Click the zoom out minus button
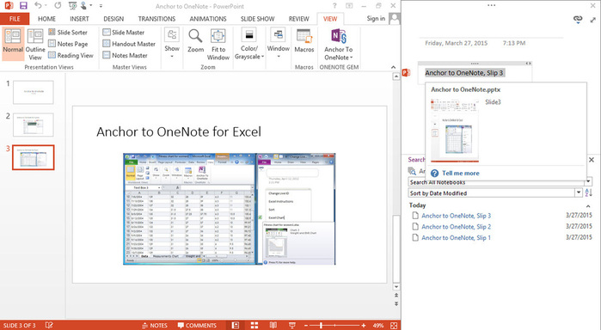Viewport: 601px width, 330px height. [x=306, y=326]
